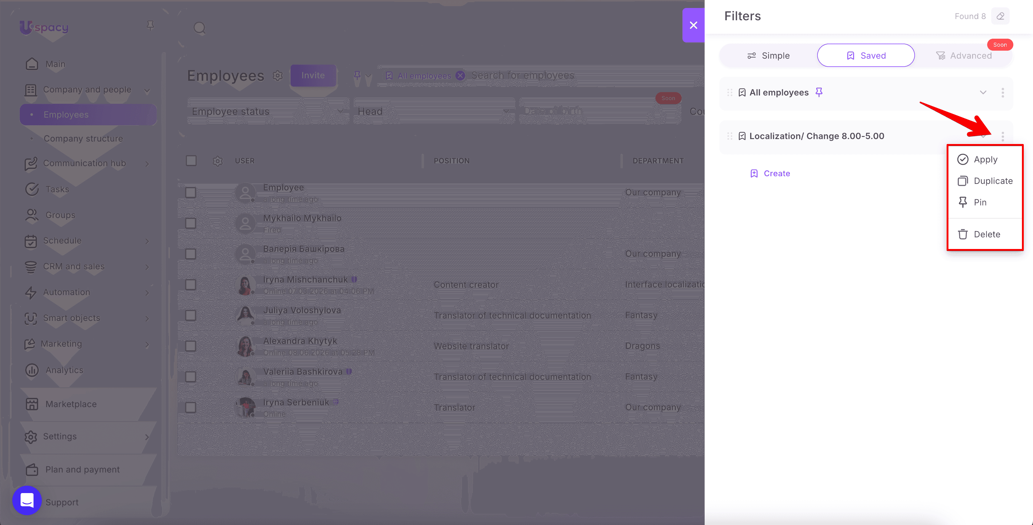
Task: Remove the All employees filter chip
Action: (460, 75)
